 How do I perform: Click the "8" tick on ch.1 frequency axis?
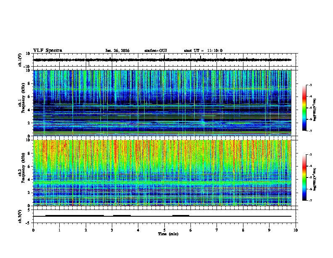29,83
